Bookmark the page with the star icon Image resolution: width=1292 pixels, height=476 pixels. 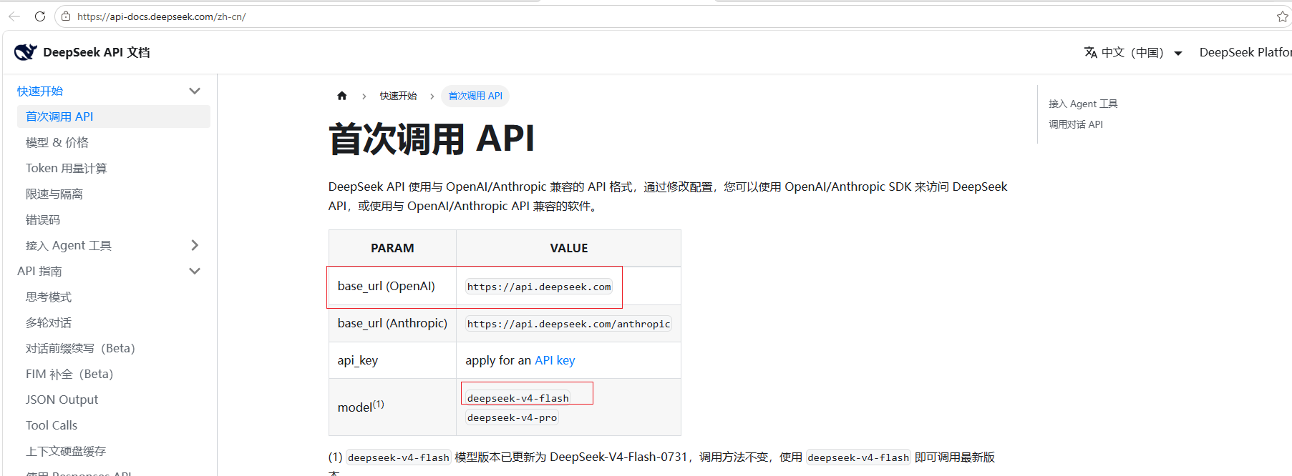(x=1282, y=16)
